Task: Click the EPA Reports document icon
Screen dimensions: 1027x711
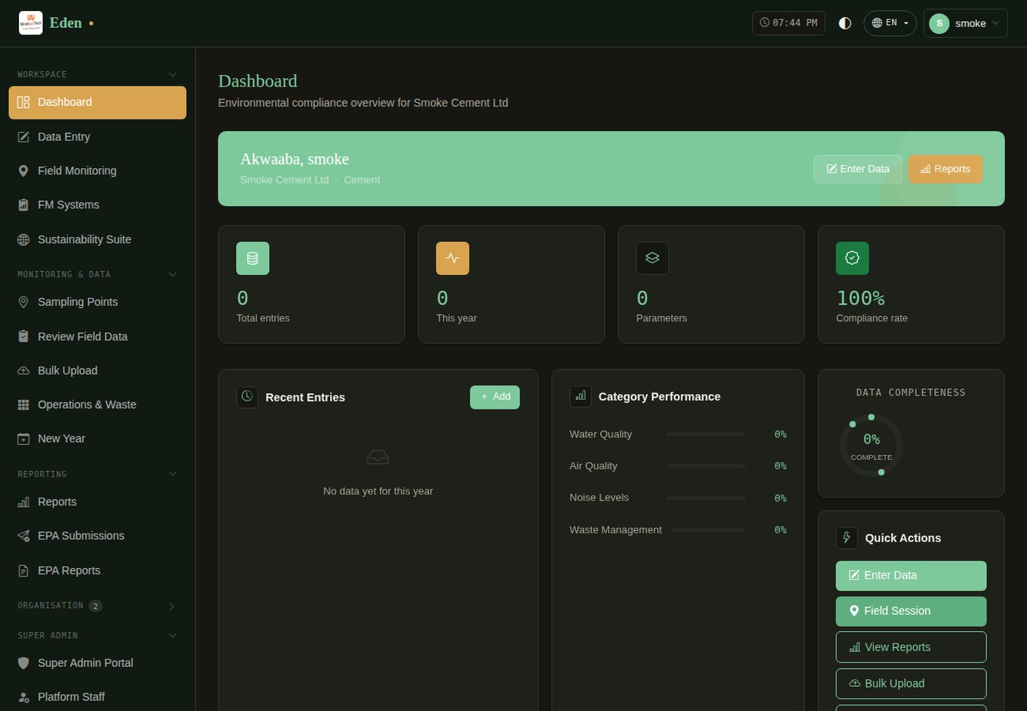Action: [x=23, y=571]
